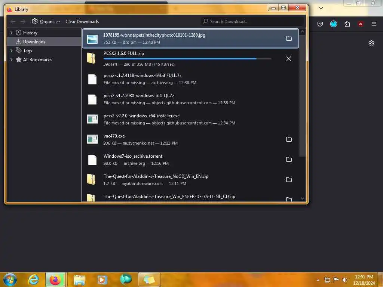Select the vac470.exe filename
The width and height of the screenshot is (383, 287).
pos(114,136)
